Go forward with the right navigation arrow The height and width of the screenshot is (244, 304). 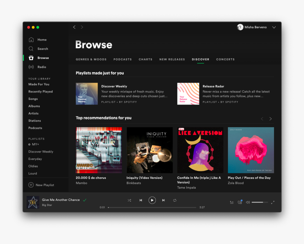tap(82, 27)
